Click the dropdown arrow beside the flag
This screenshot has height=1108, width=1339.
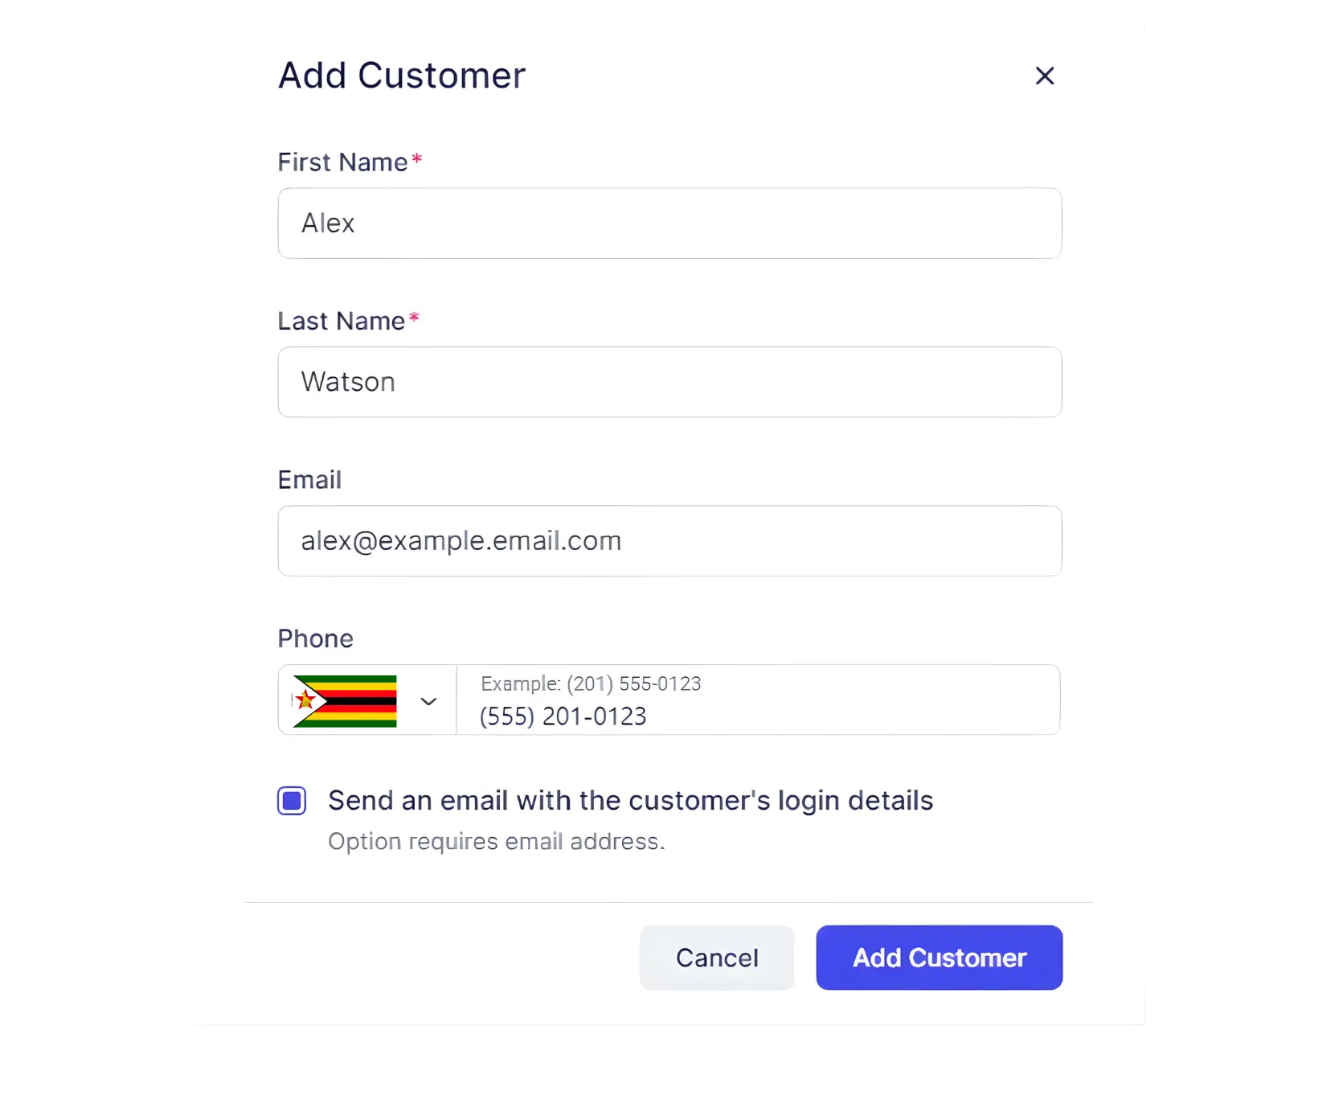point(429,701)
